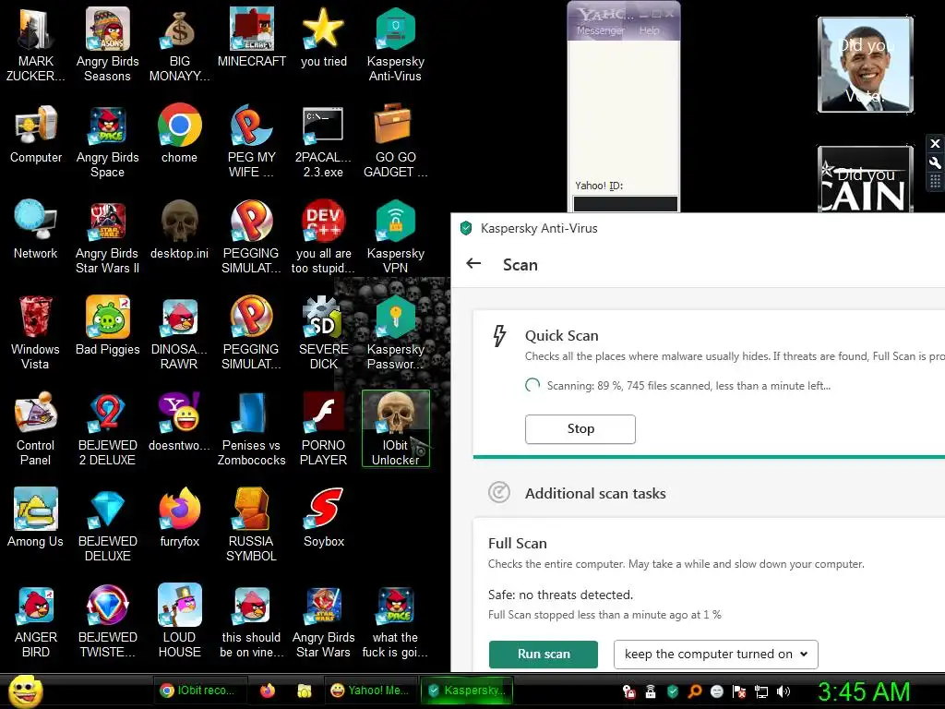Image resolution: width=945 pixels, height=709 pixels.
Task: Click the Quick Scan lightning icon
Action: pyautogui.click(x=499, y=336)
